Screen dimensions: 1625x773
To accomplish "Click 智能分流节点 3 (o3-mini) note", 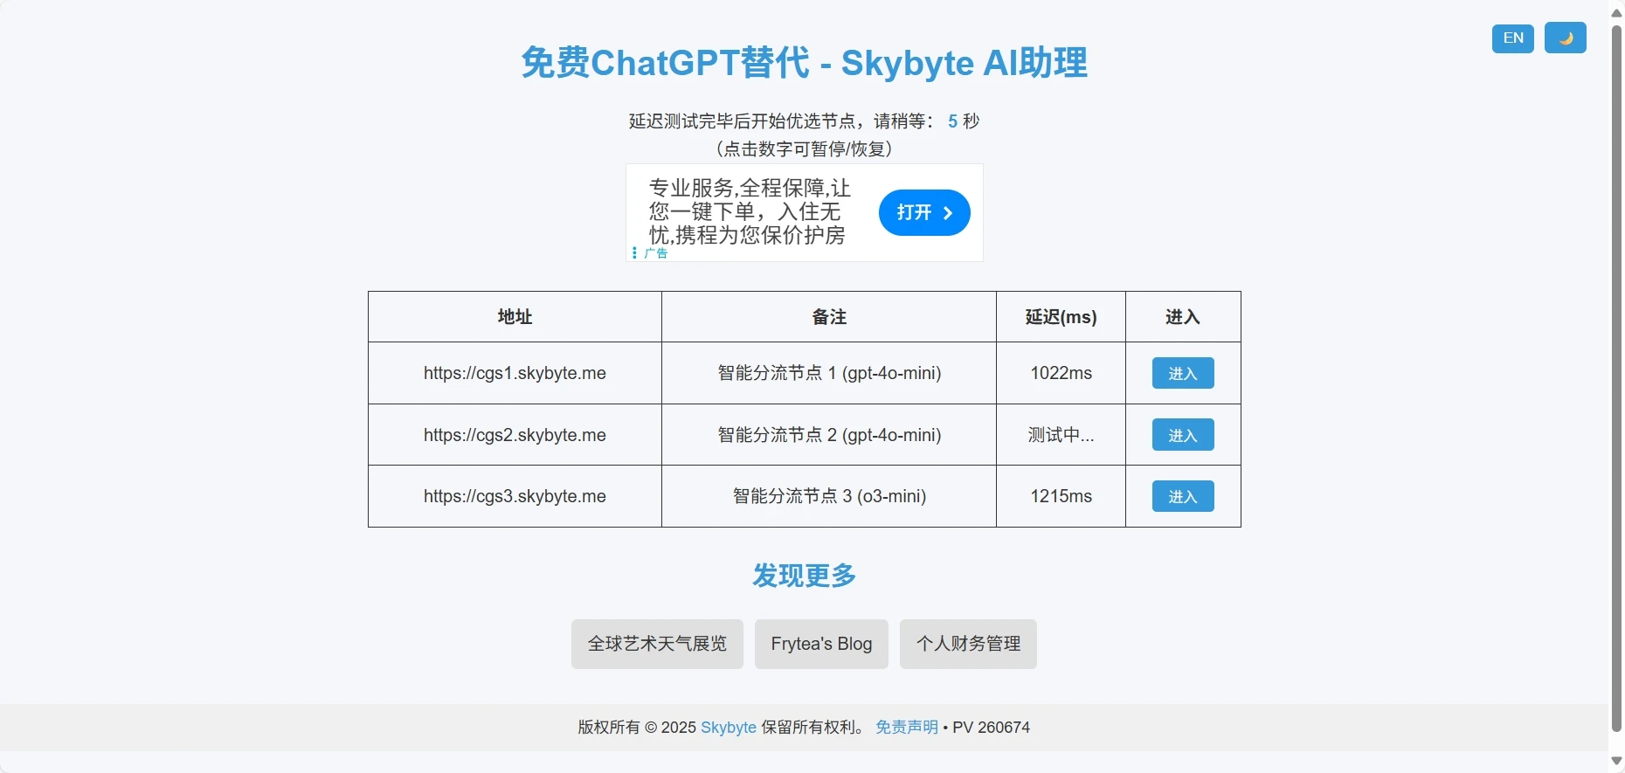I will [829, 496].
